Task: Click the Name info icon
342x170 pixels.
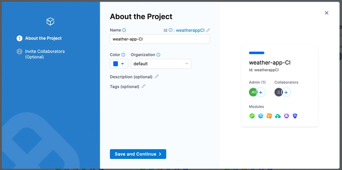Action: tap(124, 30)
